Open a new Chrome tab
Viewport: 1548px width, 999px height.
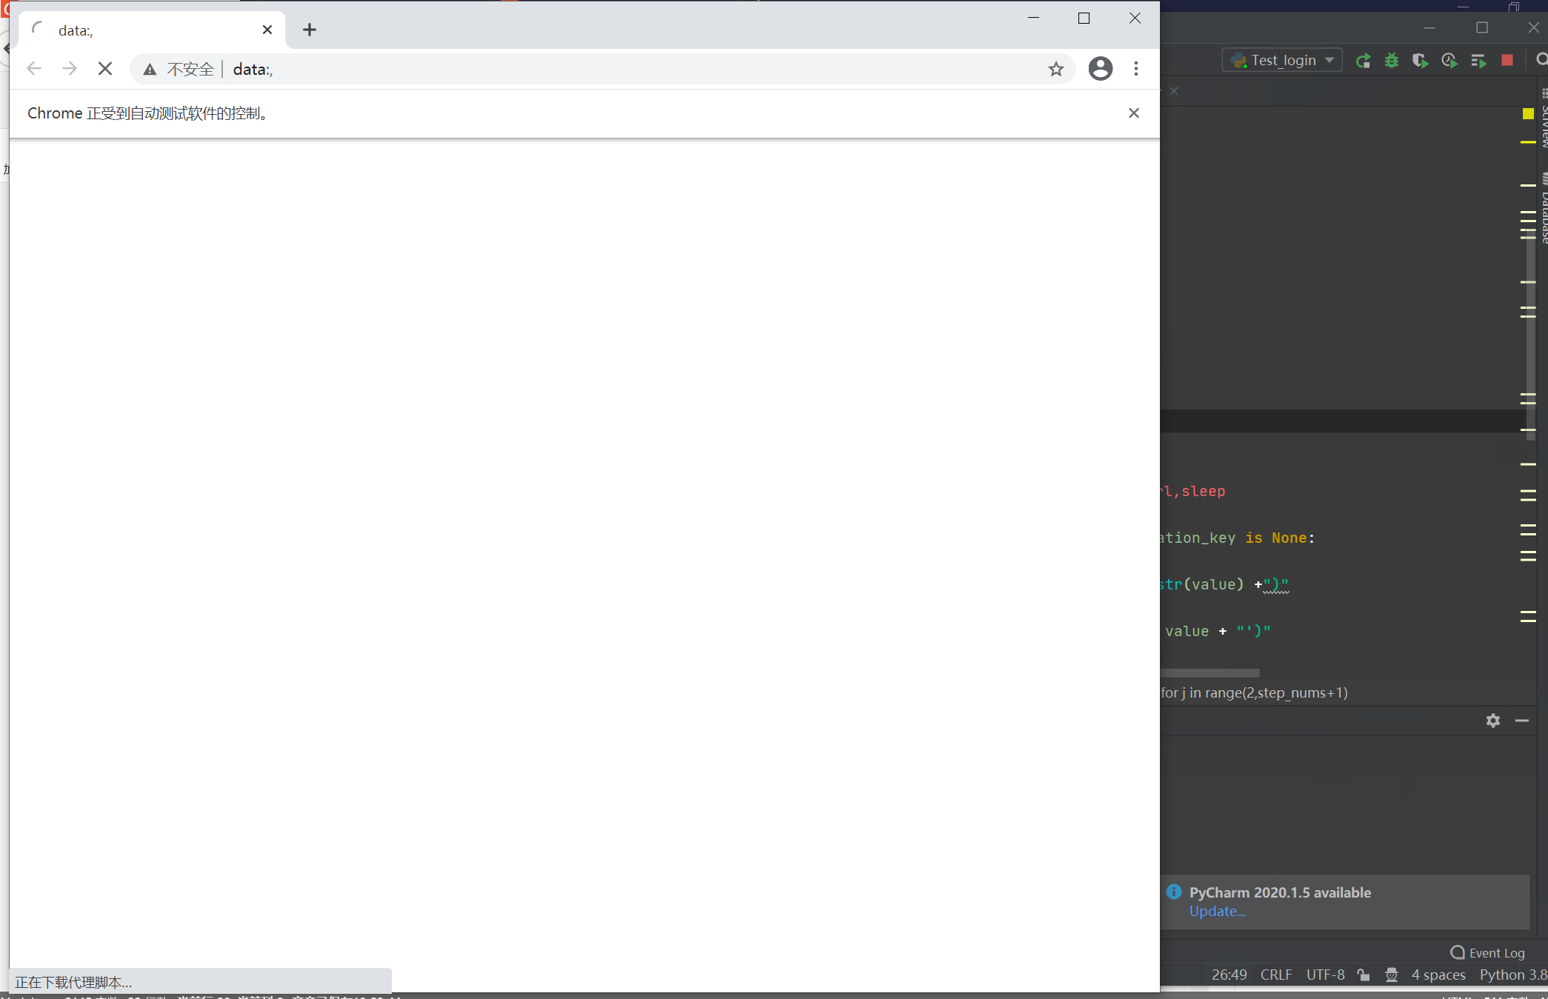pyautogui.click(x=310, y=30)
